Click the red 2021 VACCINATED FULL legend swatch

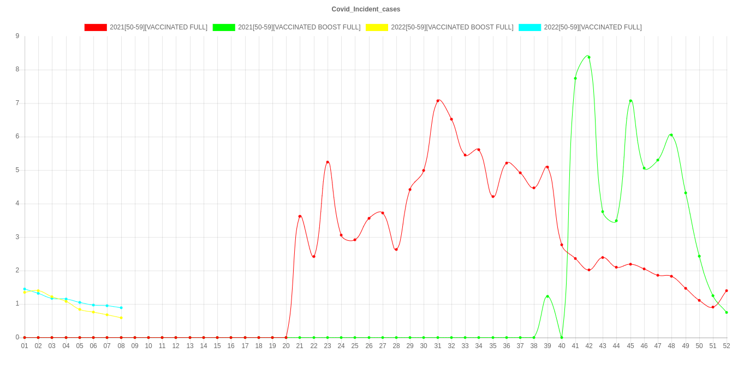click(x=95, y=27)
